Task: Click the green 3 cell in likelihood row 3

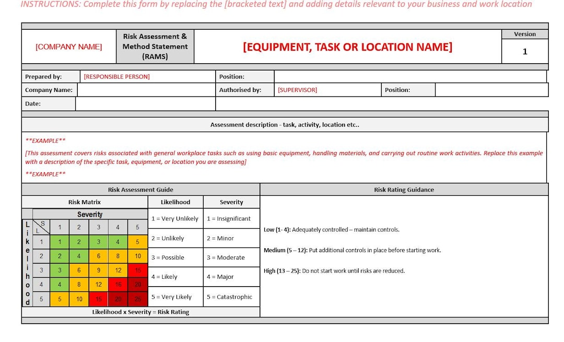Action: coord(60,270)
